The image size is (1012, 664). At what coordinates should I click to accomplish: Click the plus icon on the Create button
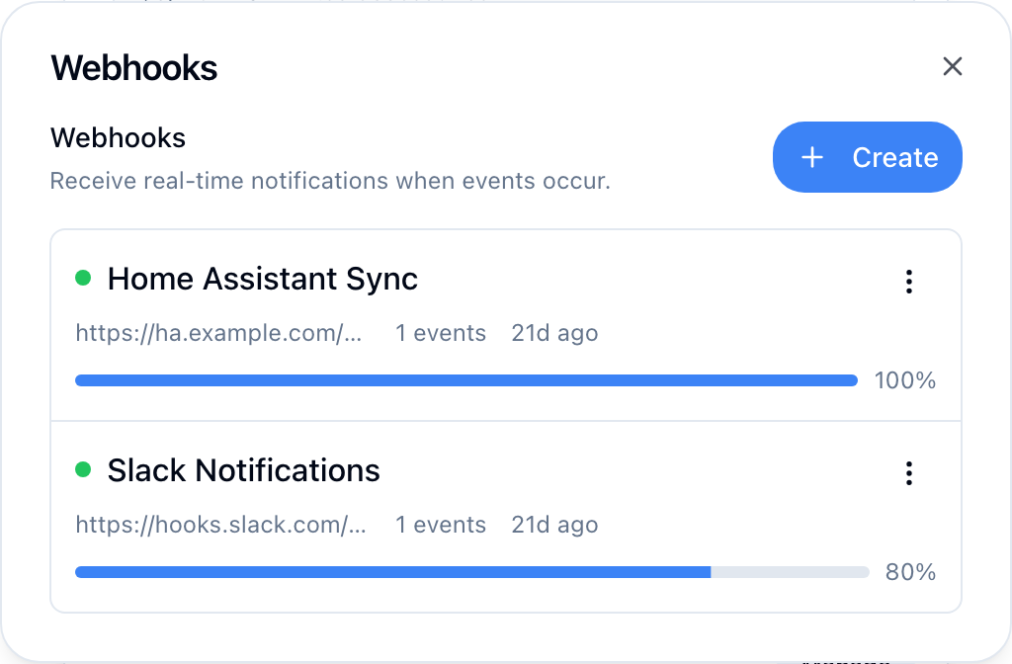(x=812, y=157)
